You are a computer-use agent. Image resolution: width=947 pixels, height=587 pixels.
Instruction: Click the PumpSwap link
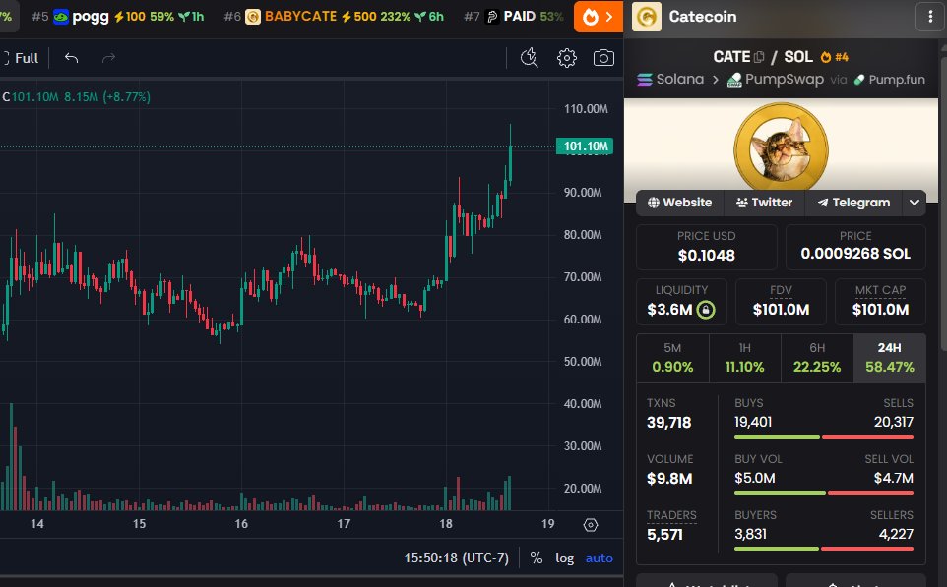point(776,79)
